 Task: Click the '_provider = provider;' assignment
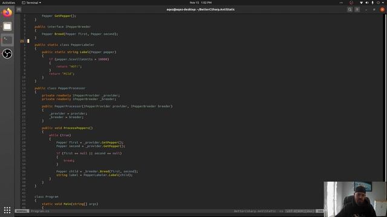pyautogui.click(x=68, y=113)
